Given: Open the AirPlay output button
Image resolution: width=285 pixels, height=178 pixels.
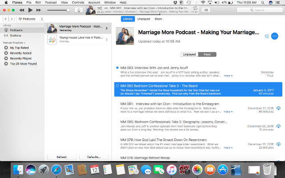Looking at the screenshot, I should pos(79,10).
